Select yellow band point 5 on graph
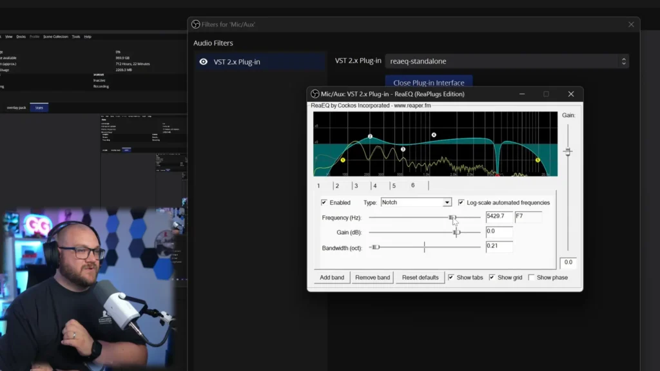The height and width of the screenshot is (371, 660). click(x=538, y=160)
